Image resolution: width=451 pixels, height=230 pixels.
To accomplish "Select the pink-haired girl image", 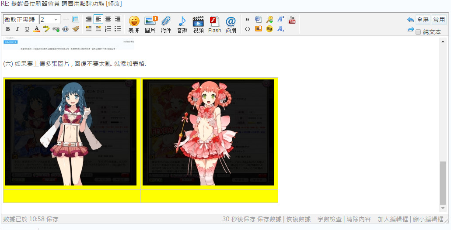I will [208, 132].
